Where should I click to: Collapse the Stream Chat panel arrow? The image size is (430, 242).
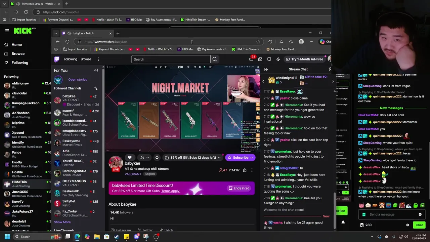(266, 69)
